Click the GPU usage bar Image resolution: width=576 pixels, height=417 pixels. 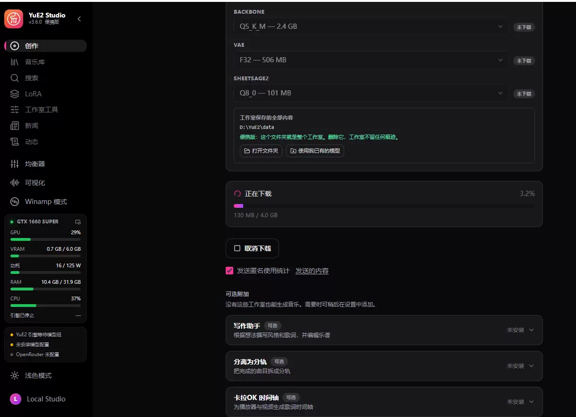pyautogui.click(x=45, y=239)
